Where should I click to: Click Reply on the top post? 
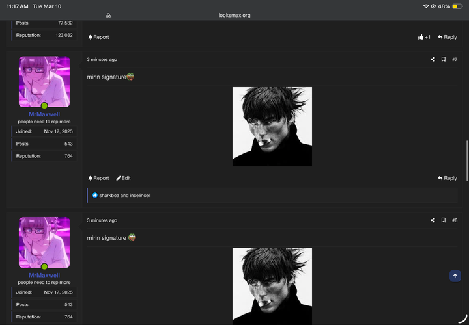[447, 37]
